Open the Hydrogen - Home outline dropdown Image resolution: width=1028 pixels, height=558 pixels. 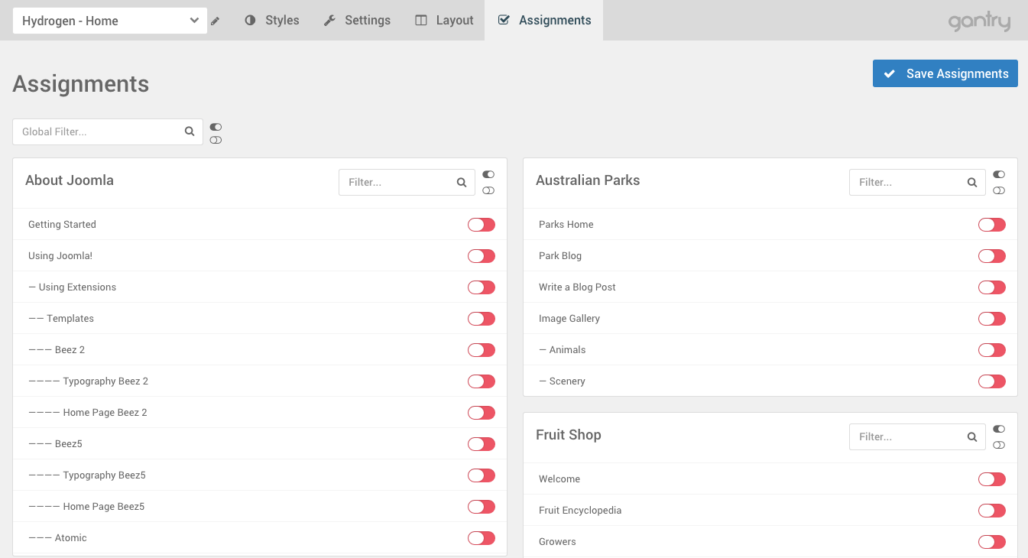tap(109, 21)
